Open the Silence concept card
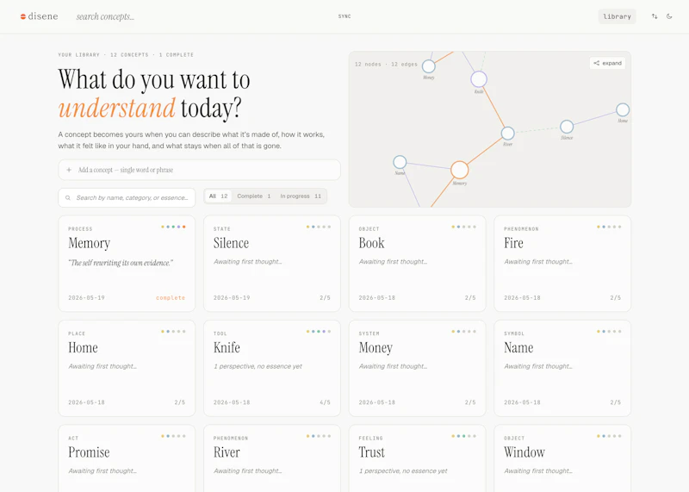The image size is (689, 492). [272, 264]
